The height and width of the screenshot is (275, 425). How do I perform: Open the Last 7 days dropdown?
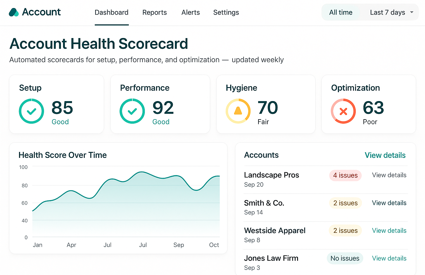(x=391, y=12)
